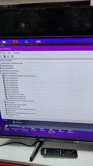Click the Компьютер monitor icon
The image size is (93, 166).
[5, 102]
